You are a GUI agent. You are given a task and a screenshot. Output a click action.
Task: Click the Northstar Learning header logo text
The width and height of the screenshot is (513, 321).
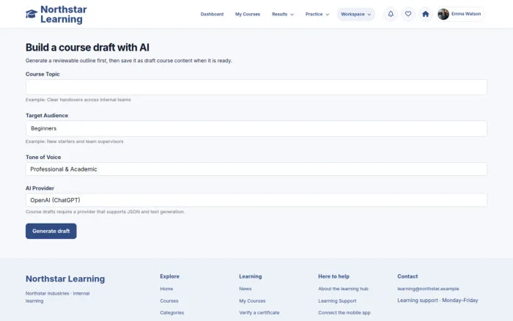click(x=64, y=14)
